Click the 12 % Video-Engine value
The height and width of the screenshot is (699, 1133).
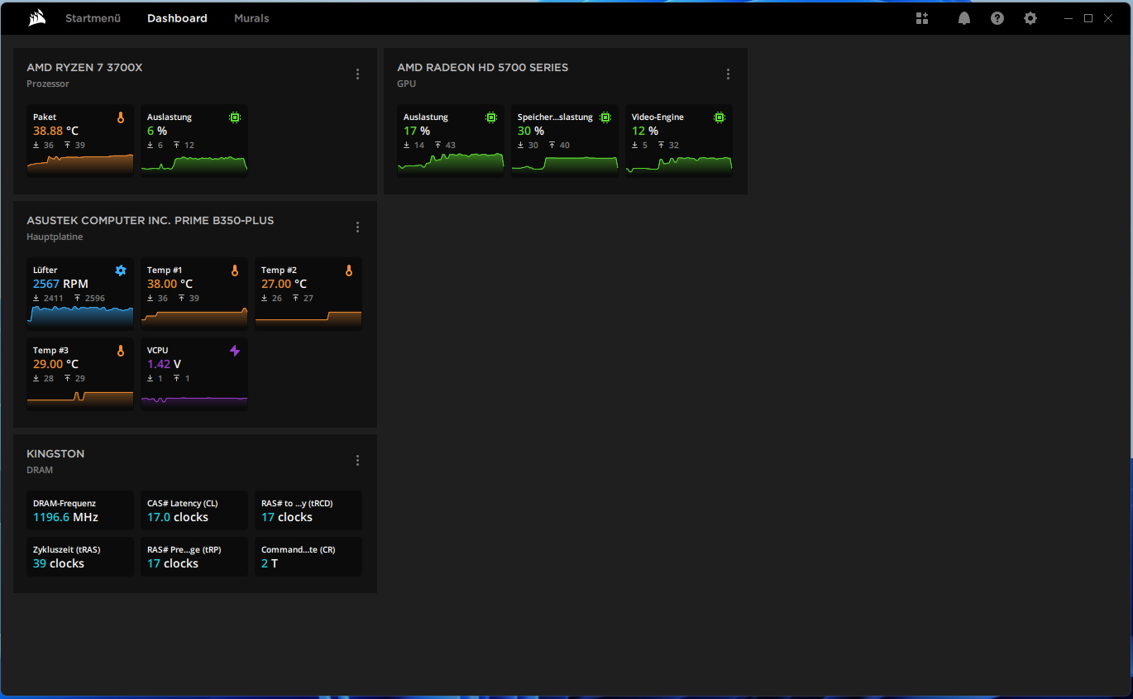click(645, 131)
